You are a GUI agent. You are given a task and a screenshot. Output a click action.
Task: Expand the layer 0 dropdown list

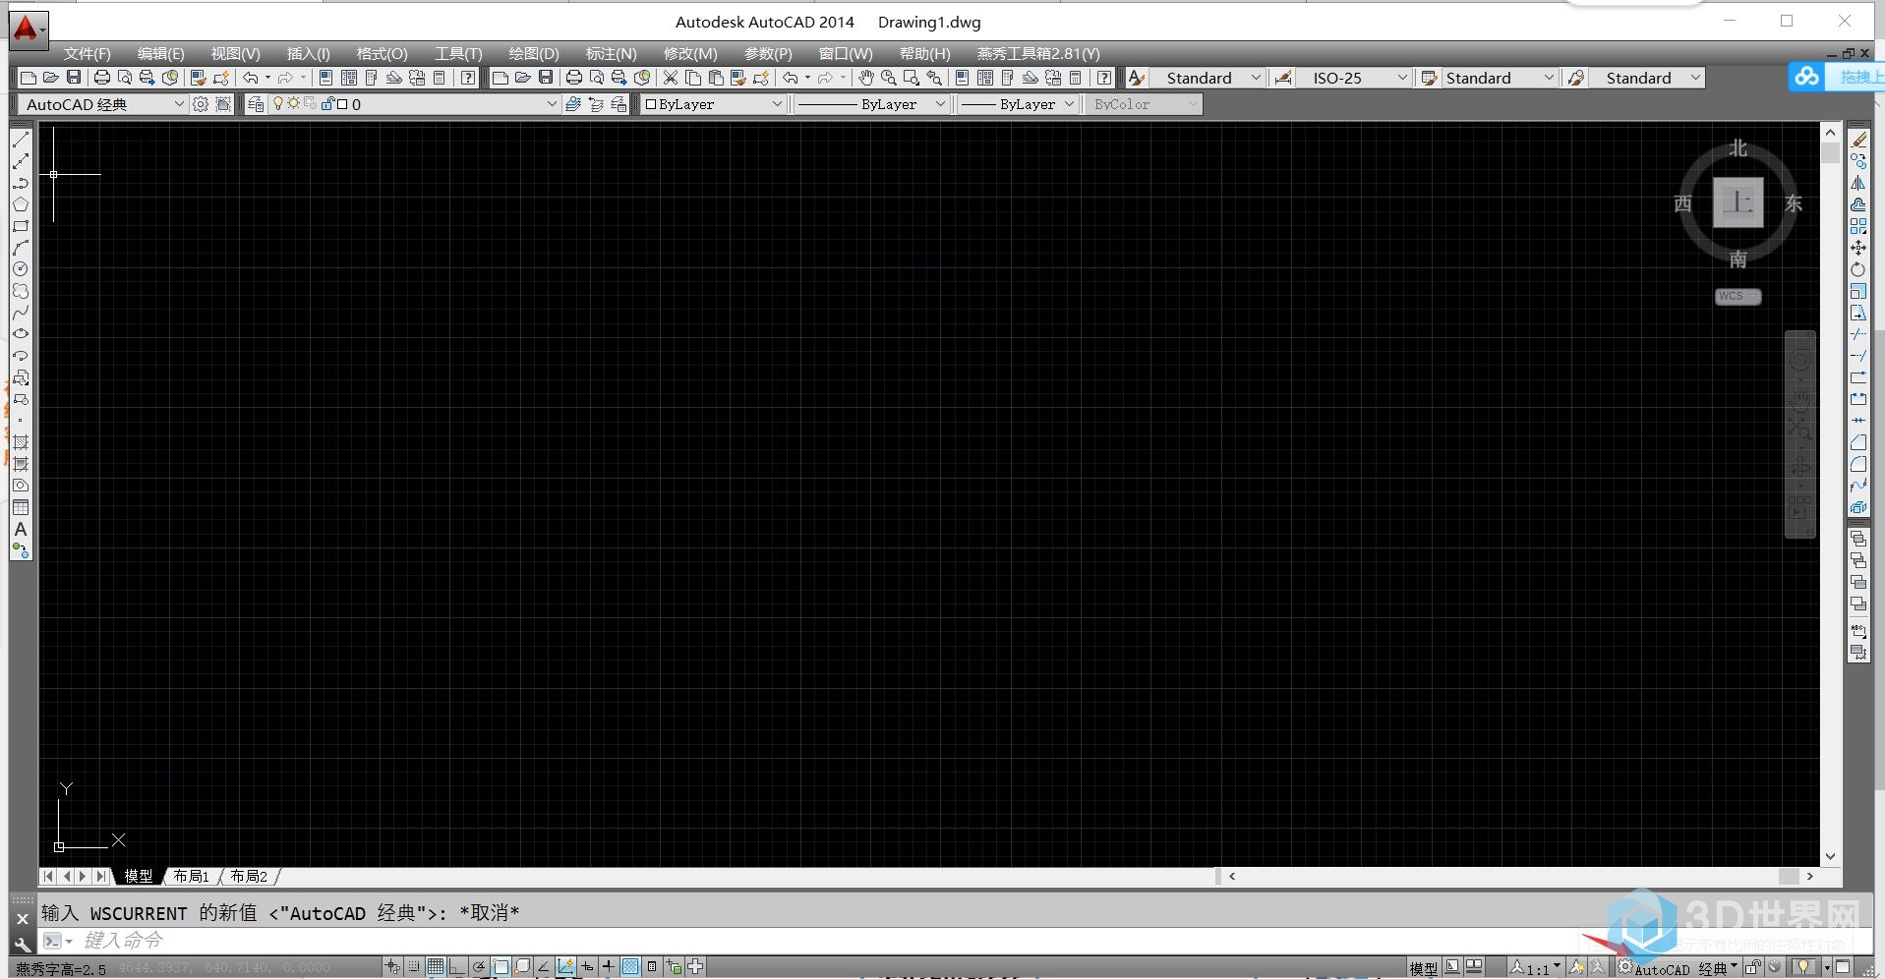click(x=552, y=104)
